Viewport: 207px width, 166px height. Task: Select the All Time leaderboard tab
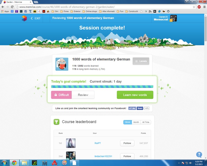tap(146, 122)
